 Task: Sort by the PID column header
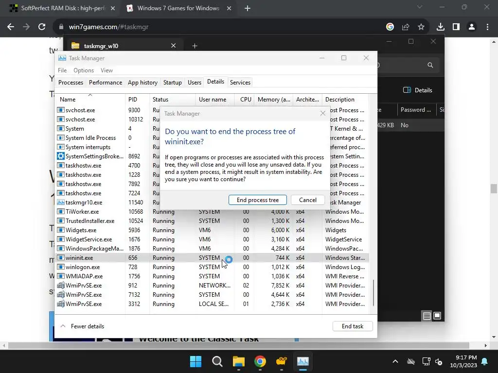tap(137, 99)
